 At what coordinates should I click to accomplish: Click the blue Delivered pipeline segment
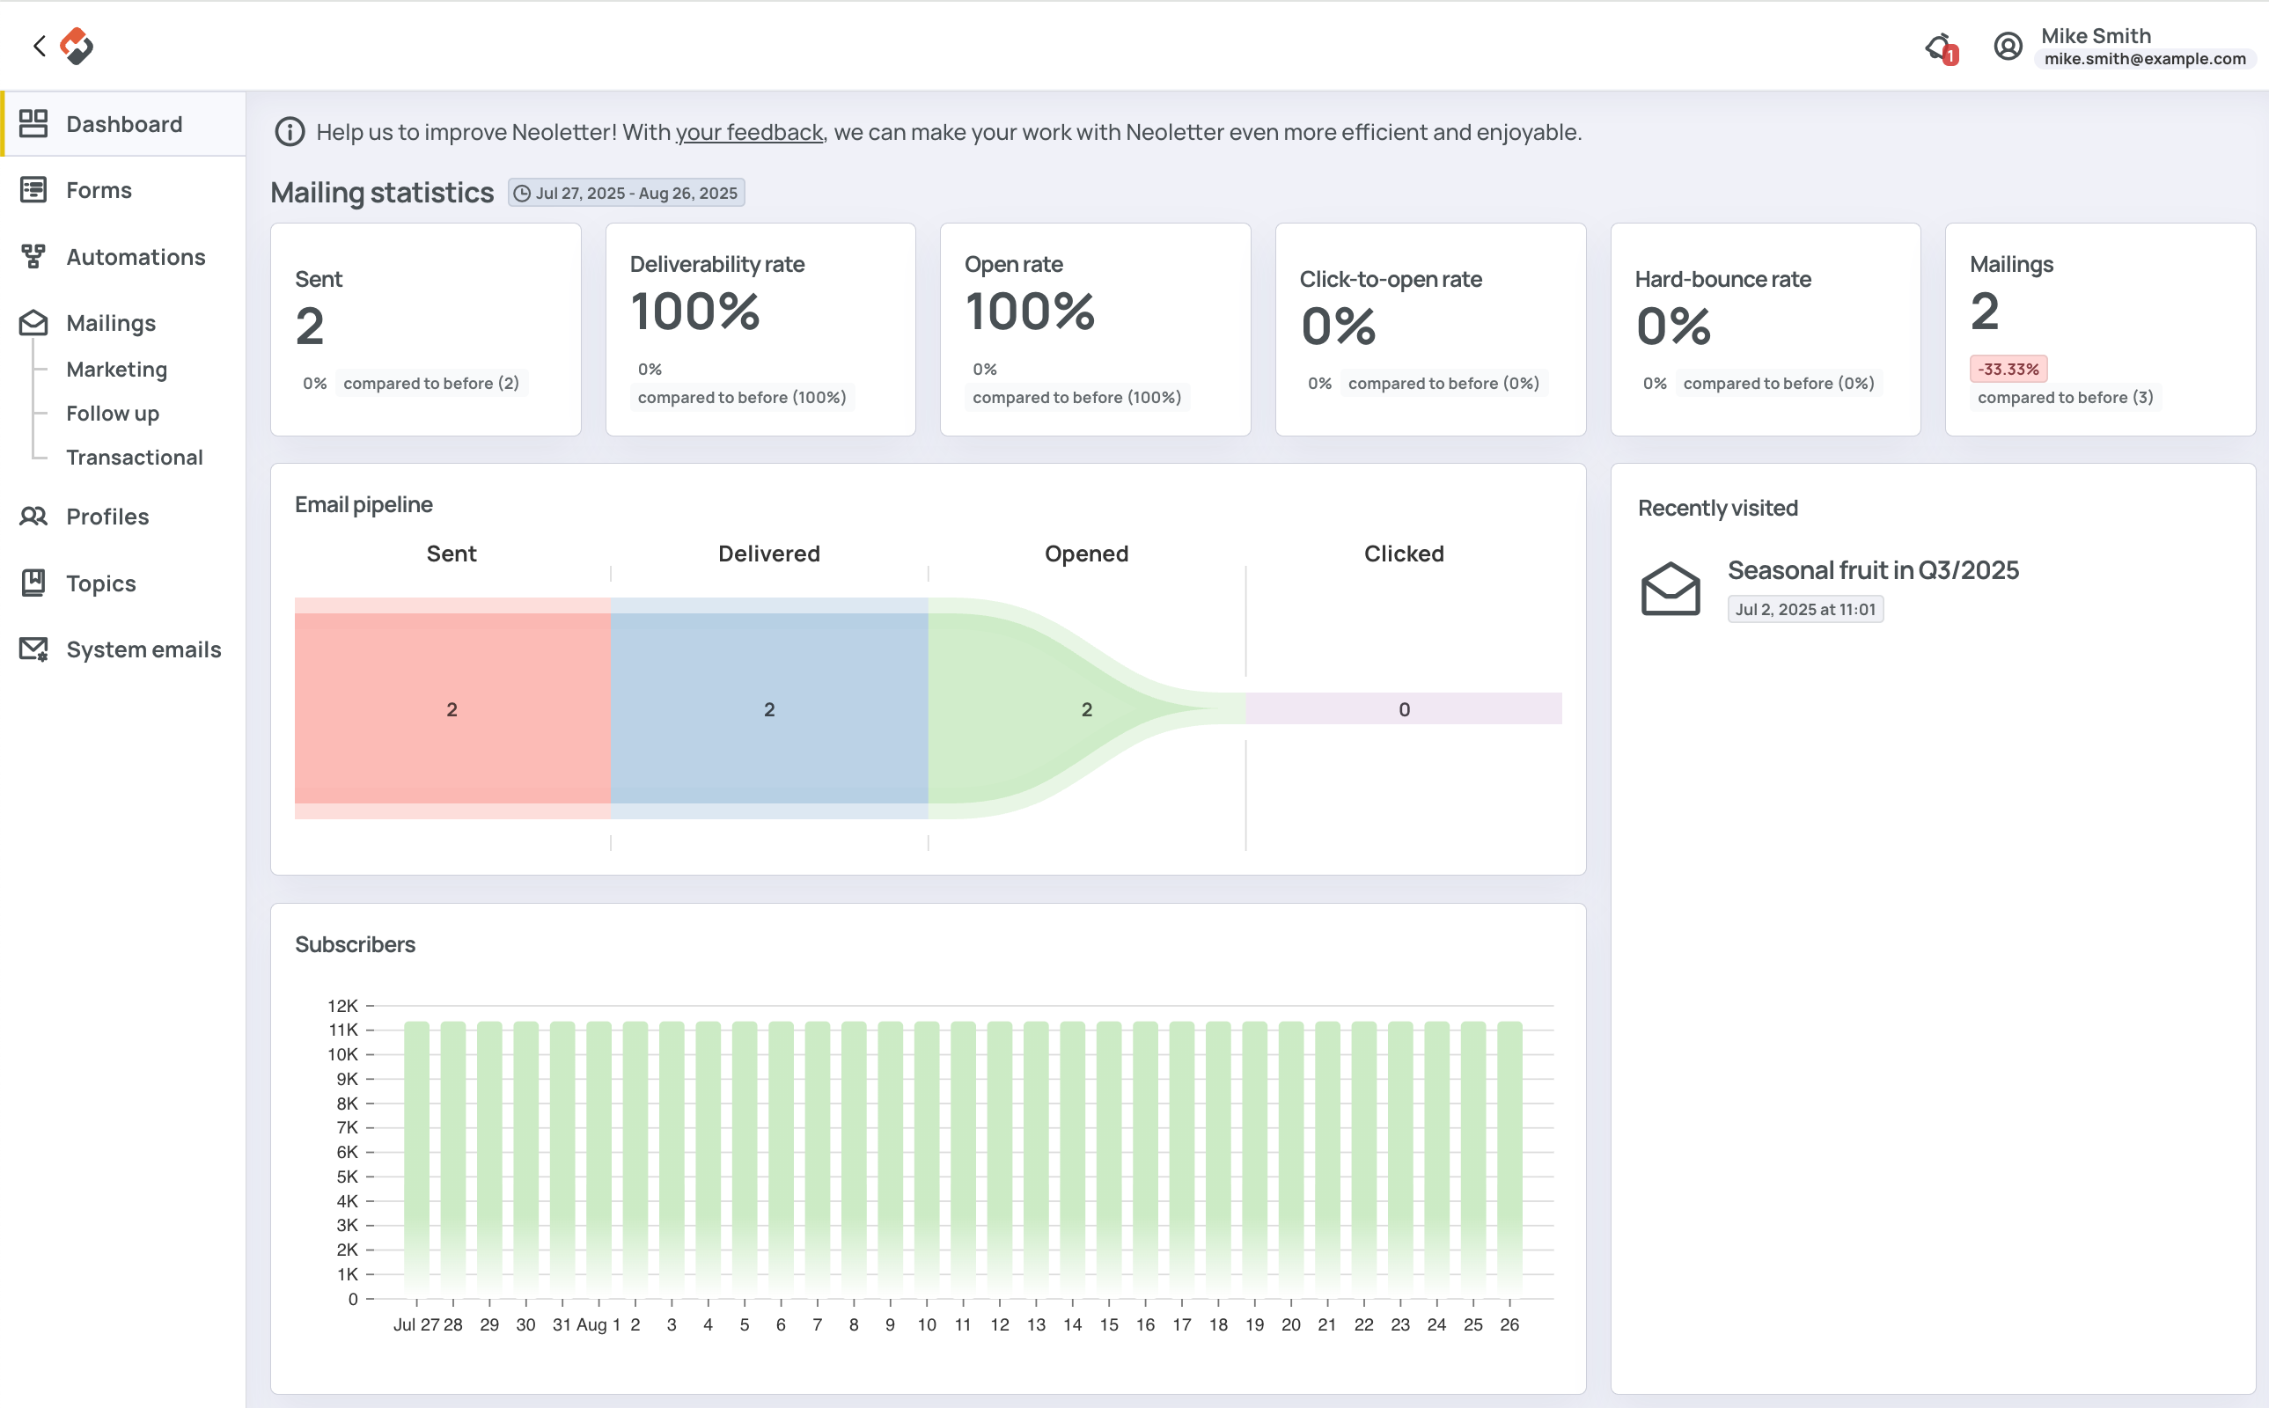pyautogui.click(x=769, y=708)
